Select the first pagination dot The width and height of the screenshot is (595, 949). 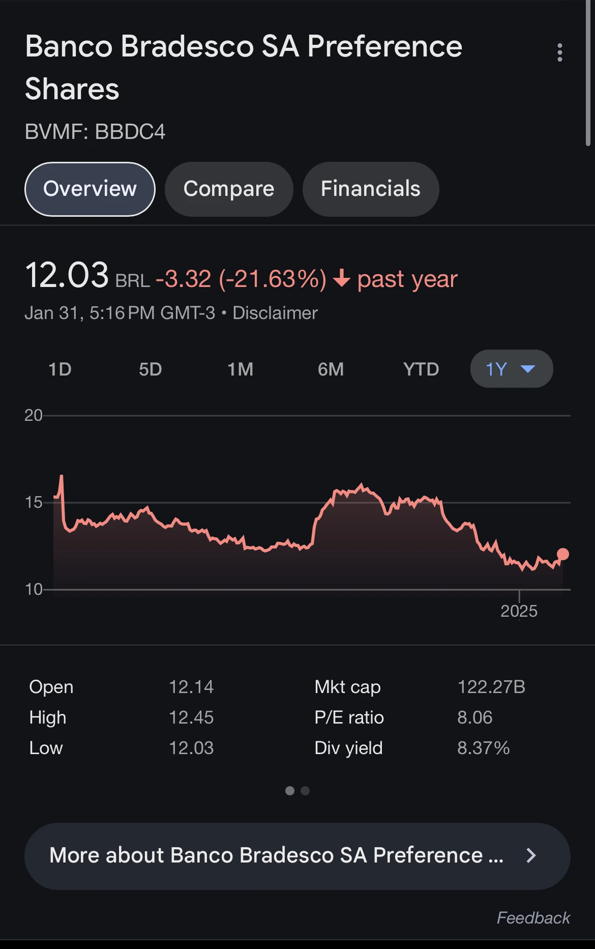pyautogui.click(x=290, y=790)
